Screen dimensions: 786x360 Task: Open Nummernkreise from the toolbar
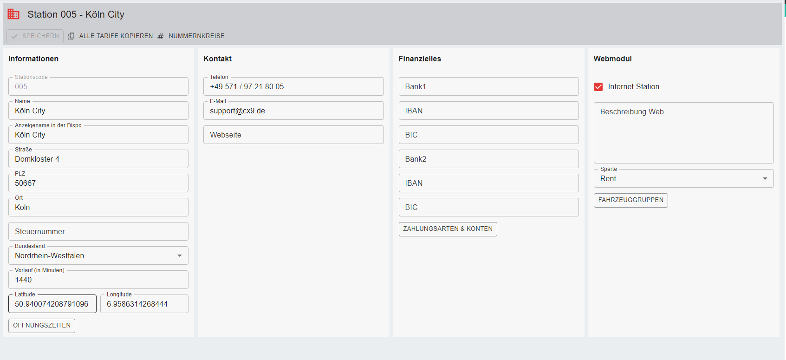coord(196,36)
